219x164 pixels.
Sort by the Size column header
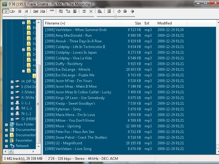[131, 23]
